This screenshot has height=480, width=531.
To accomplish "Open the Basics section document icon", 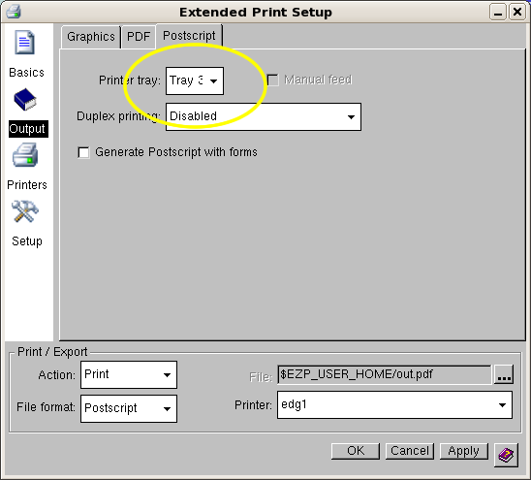I will [25, 43].
